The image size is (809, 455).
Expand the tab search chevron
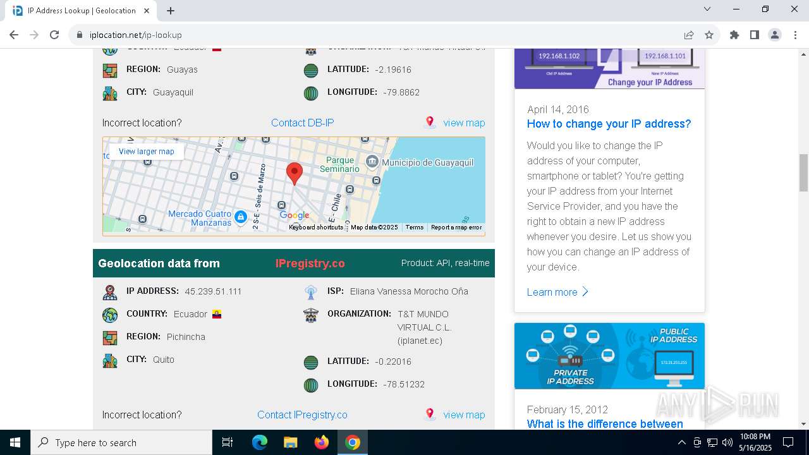[707, 9]
